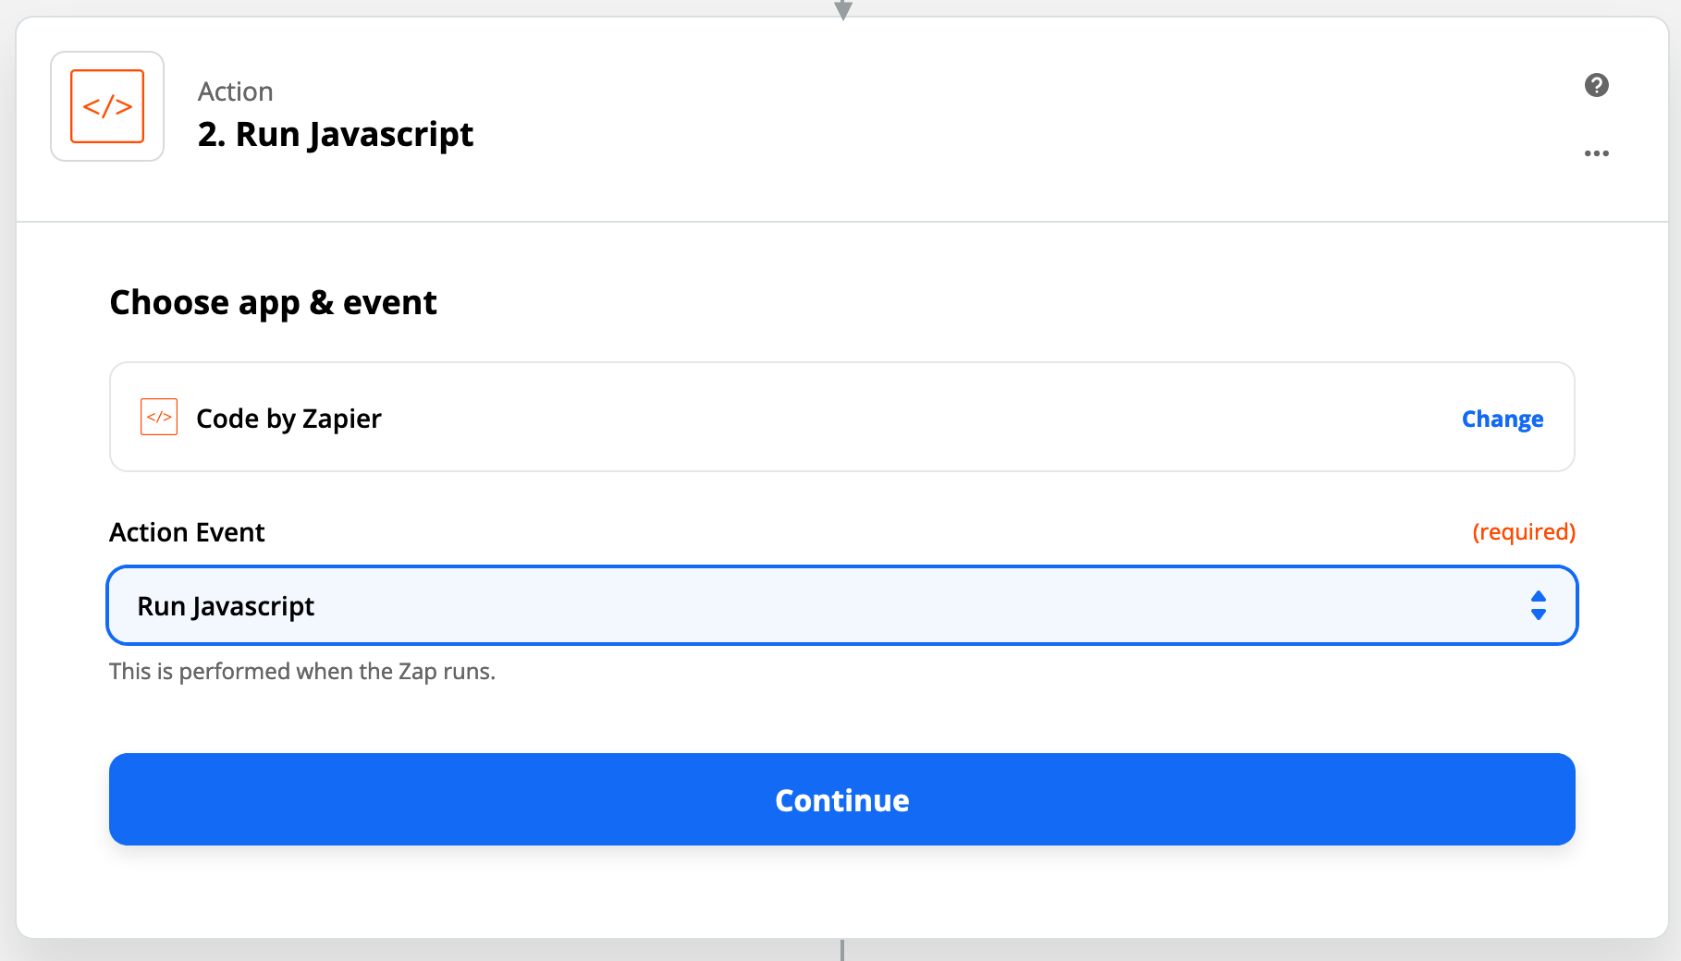The width and height of the screenshot is (1681, 961).
Task: Click the down arrow in Action Event selector
Action: [x=1538, y=615]
